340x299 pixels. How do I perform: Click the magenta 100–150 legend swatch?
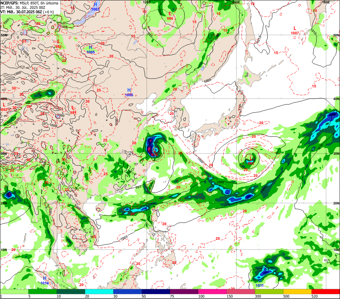[212, 292]
